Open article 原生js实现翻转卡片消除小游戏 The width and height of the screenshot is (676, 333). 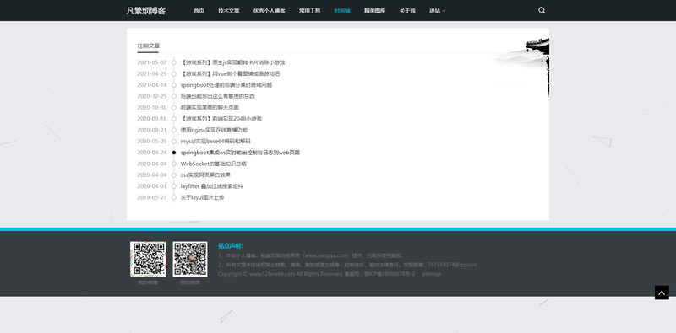pos(233,62)
